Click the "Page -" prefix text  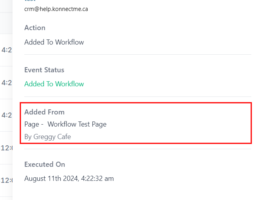pyautogui.click(x=31, y=124)
